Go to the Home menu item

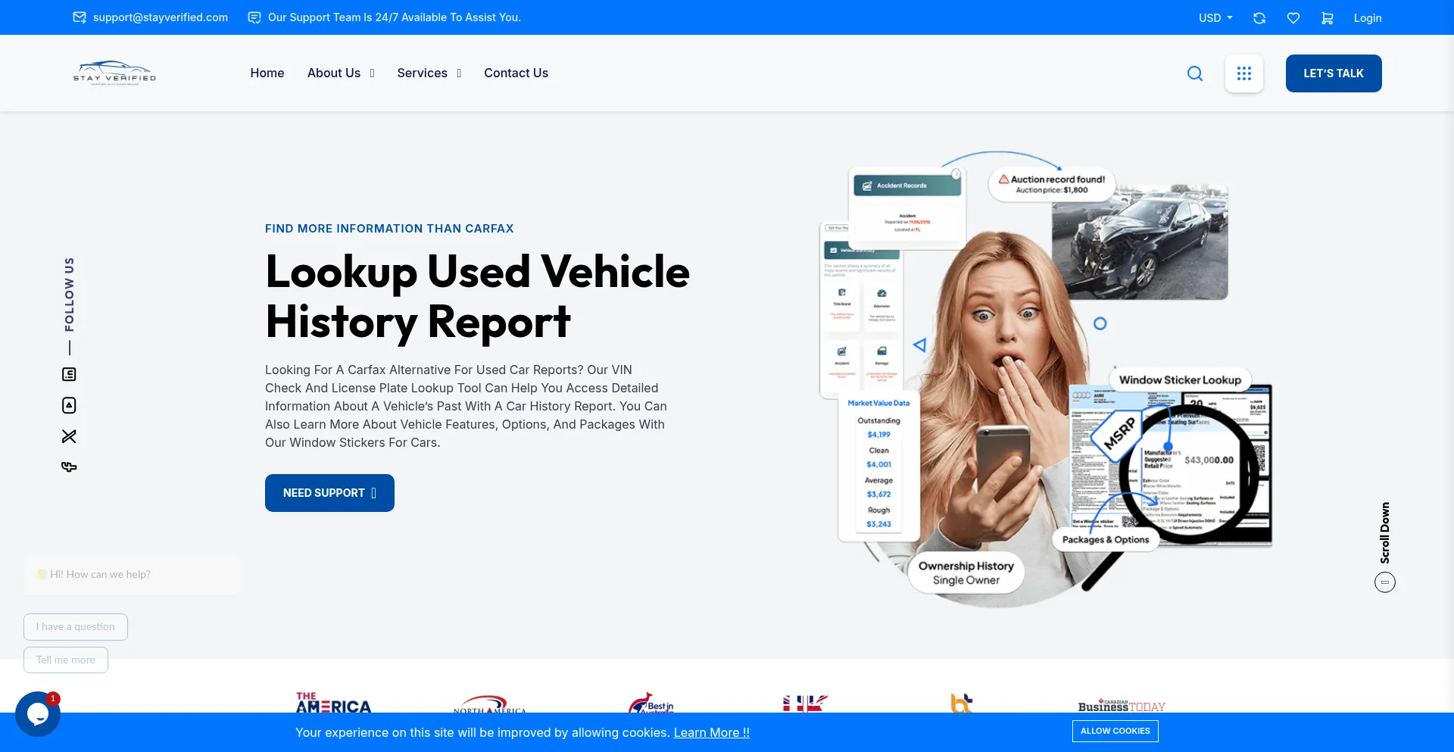point(267,73)
